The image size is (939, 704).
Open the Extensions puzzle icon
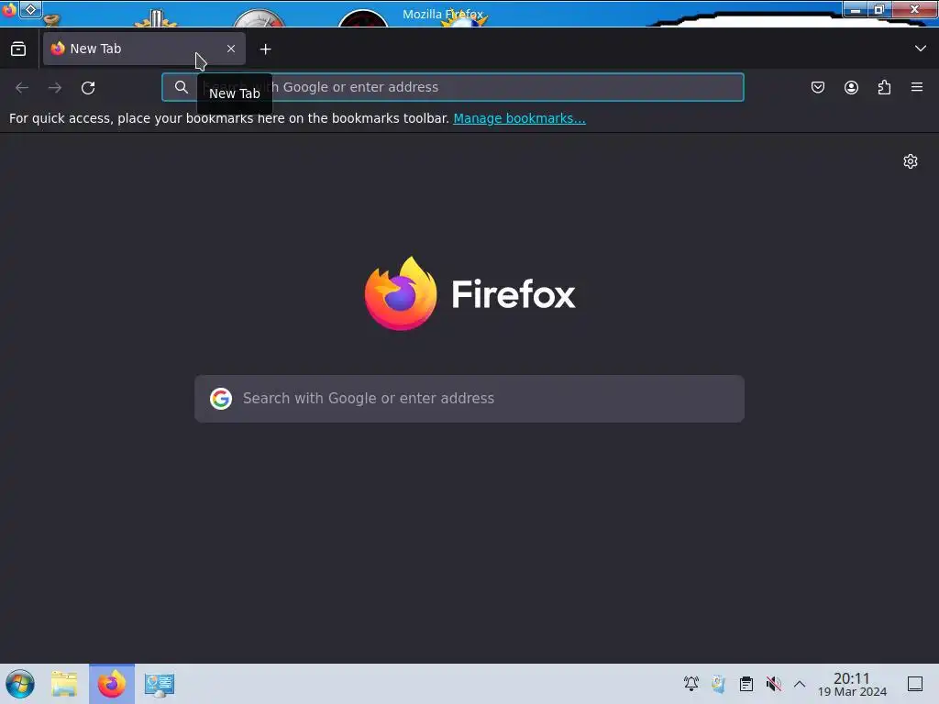click(x=884, y=87)
